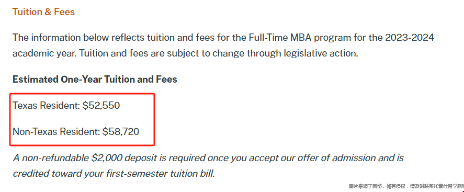Click the Texas Resident label

click(x=46, y=106)
